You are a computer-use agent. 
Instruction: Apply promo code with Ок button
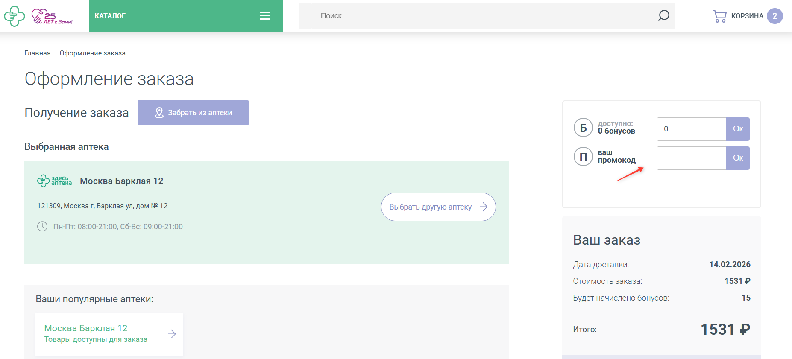738,158
